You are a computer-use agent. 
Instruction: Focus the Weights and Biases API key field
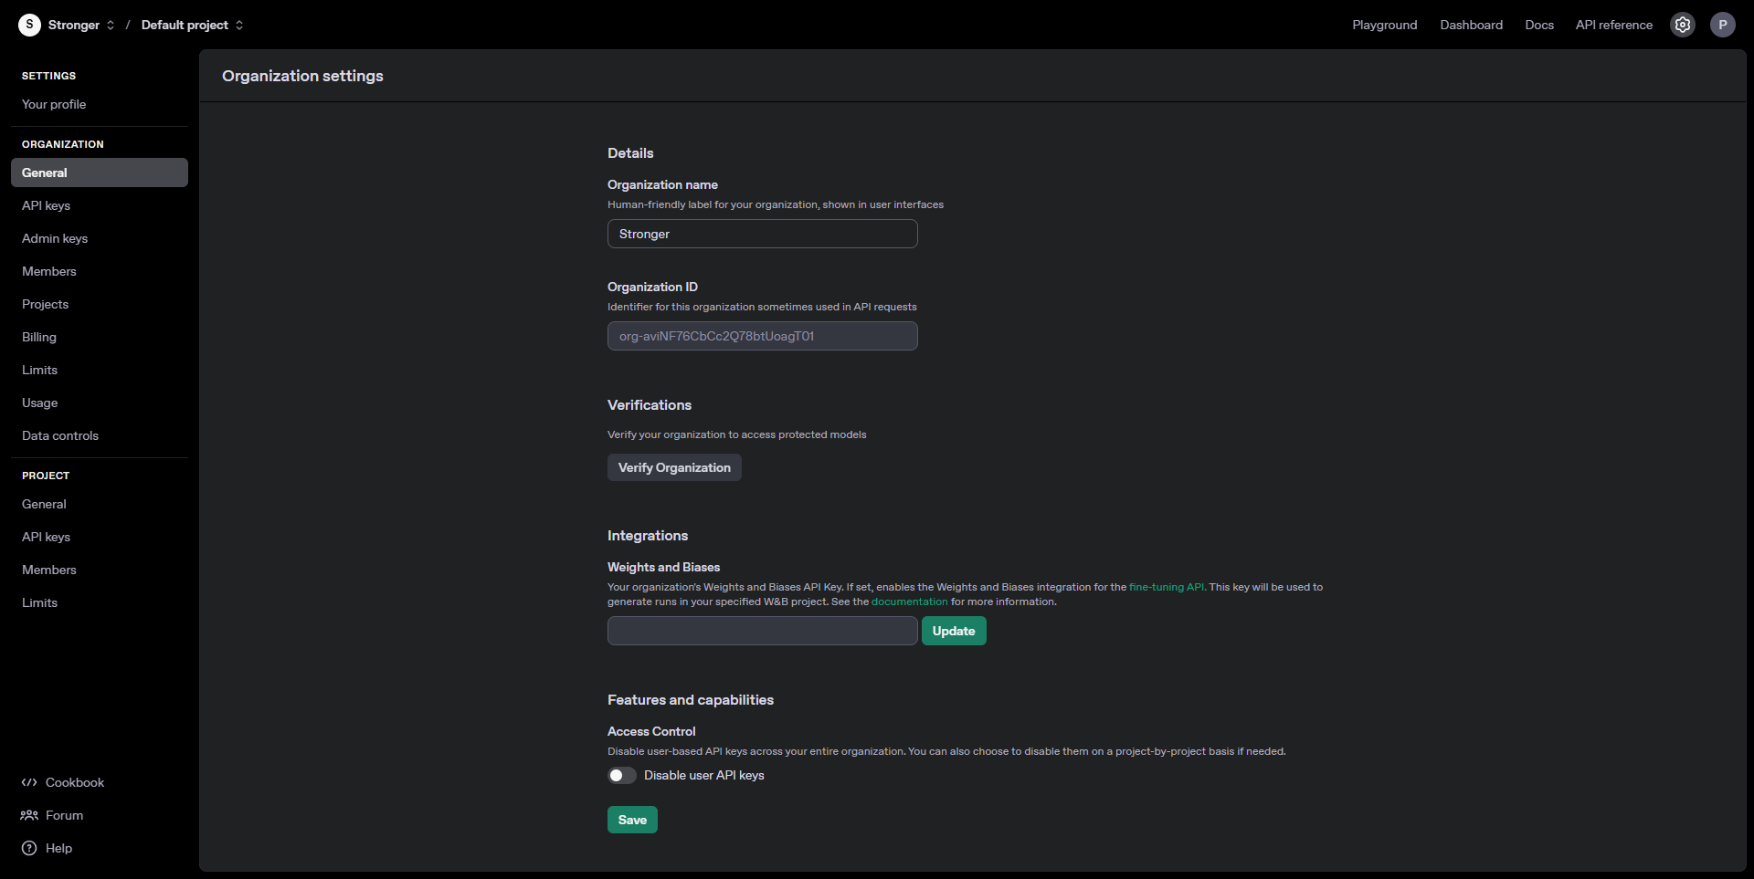pyautogui.click(x=762, y=631)
